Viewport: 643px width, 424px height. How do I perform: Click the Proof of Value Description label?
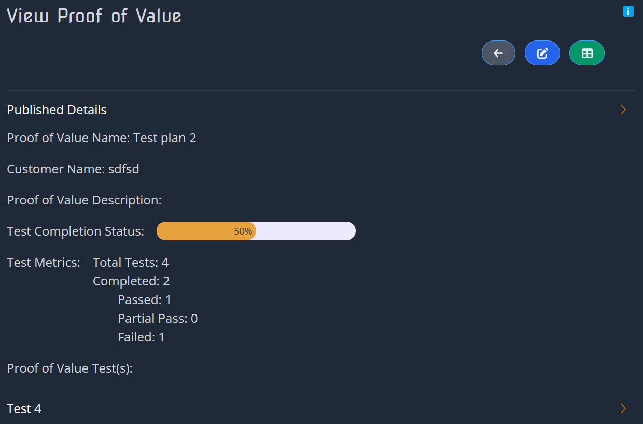click(85, 200)
